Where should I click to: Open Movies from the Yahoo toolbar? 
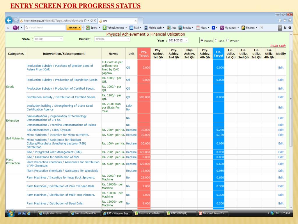(186, 28)
